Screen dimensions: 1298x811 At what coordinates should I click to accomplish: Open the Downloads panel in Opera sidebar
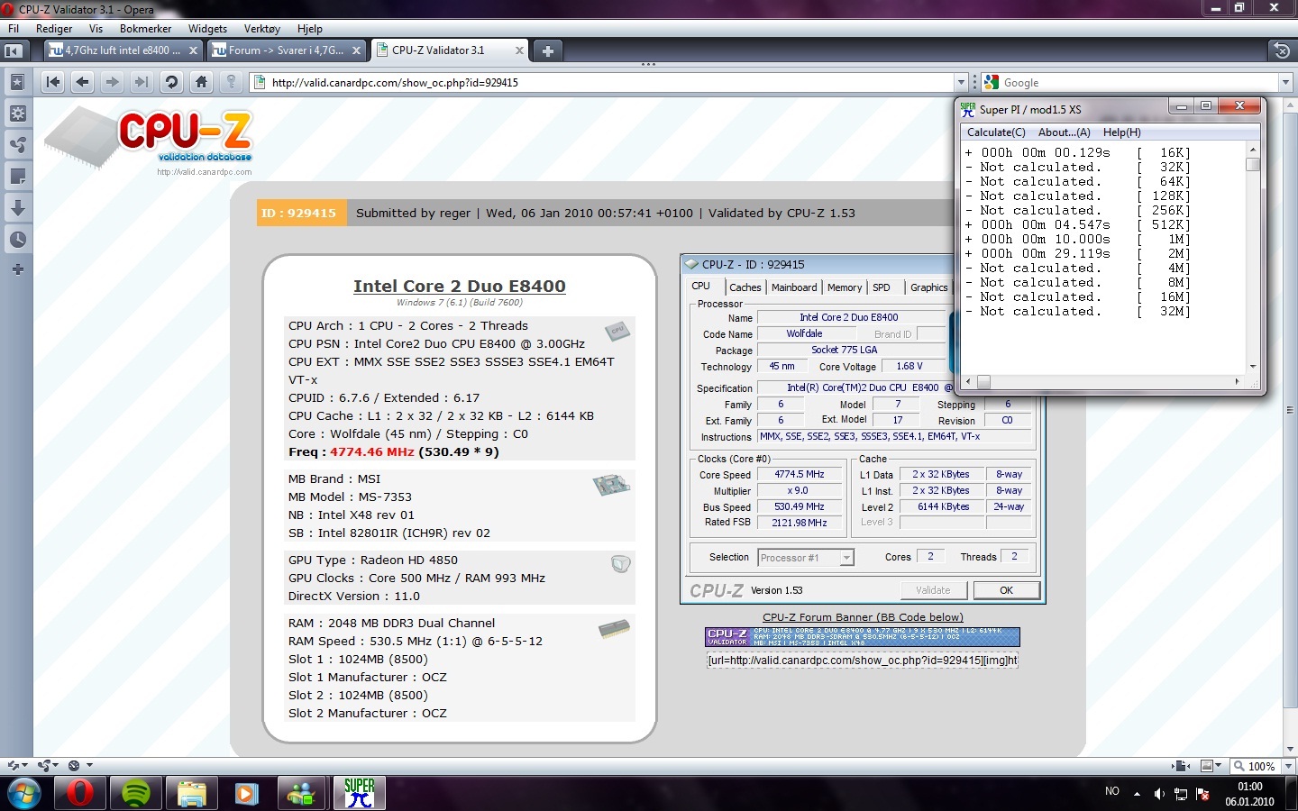17,208
